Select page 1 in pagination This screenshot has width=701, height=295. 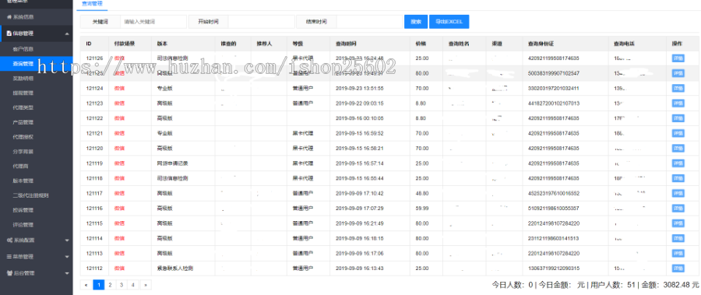click(98, 284)
